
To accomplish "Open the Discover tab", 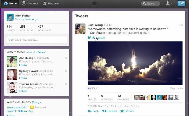I will point(51,3).
